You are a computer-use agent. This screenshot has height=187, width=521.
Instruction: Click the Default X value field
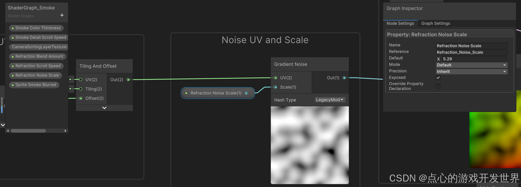tap(474, 59)
